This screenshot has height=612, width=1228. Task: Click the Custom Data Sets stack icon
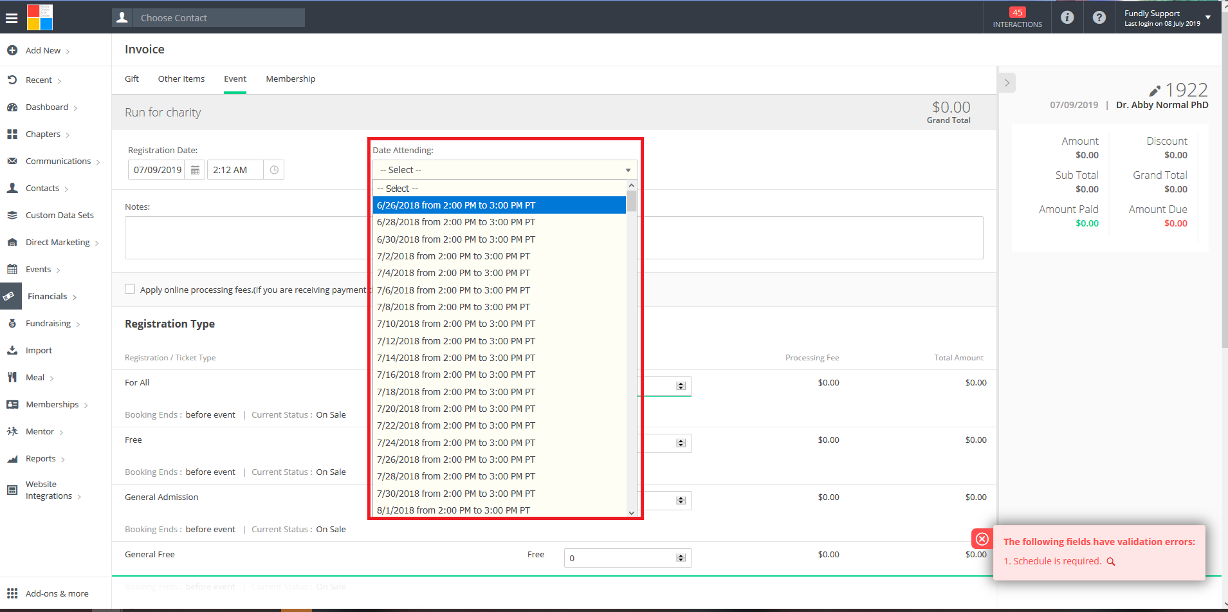pyautogui.click(x=12, y=215)
